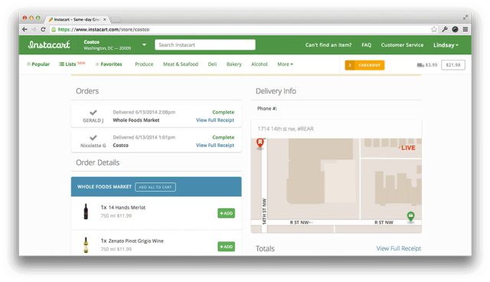This screenshot has width=490, height=282.
Task: Click the red map pin marker
Action: click(x=260, y=143)
